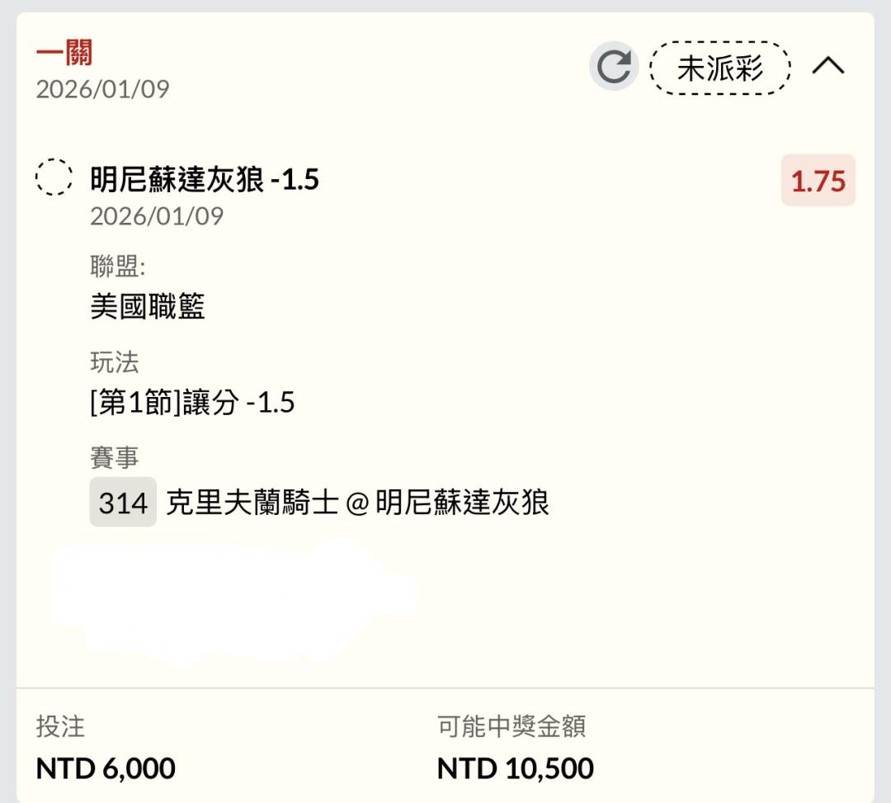Click the 314 game number badge
Viewport: 891px width, 803px height.
(x=123, y=502)
